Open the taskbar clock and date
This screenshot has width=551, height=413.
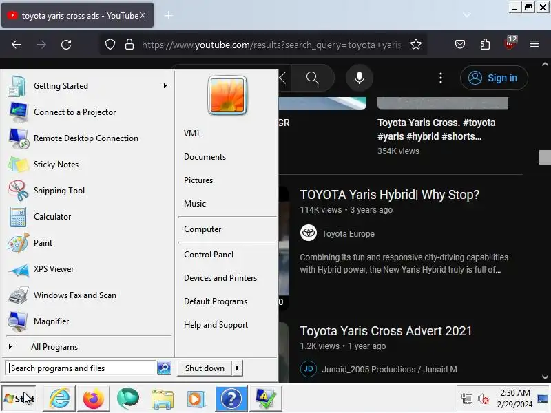[x=514, y=399]
